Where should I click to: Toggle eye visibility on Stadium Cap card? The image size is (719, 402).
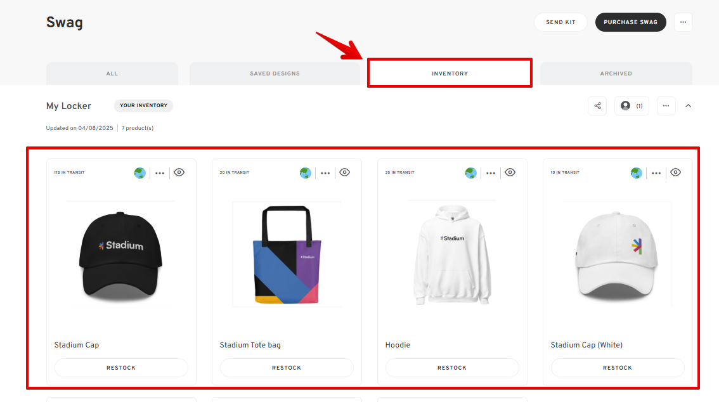point(179,172)
